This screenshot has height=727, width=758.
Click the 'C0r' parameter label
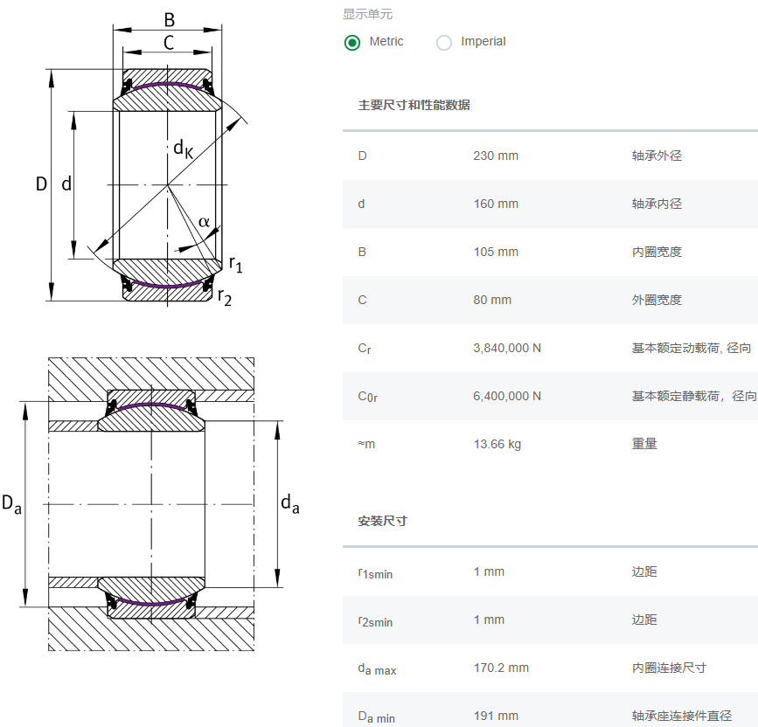[367, 397]
